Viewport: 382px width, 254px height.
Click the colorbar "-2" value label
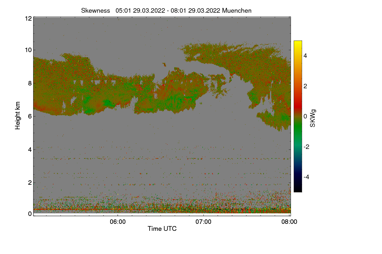point(307,147)
